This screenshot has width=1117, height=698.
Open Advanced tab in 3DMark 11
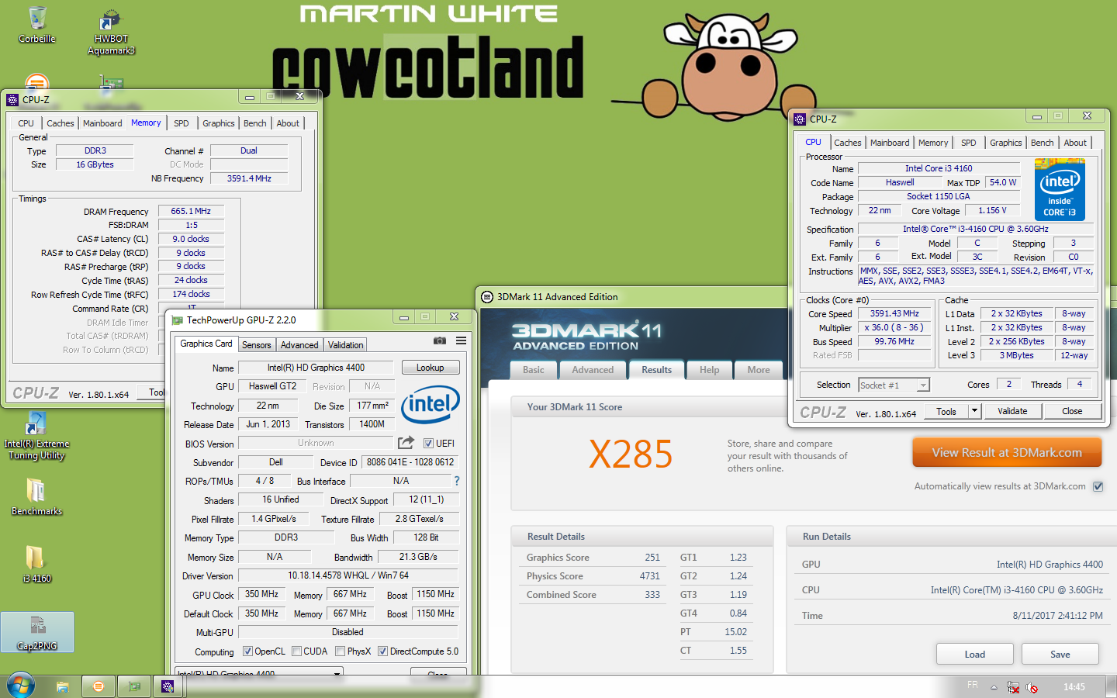point(593,370)
